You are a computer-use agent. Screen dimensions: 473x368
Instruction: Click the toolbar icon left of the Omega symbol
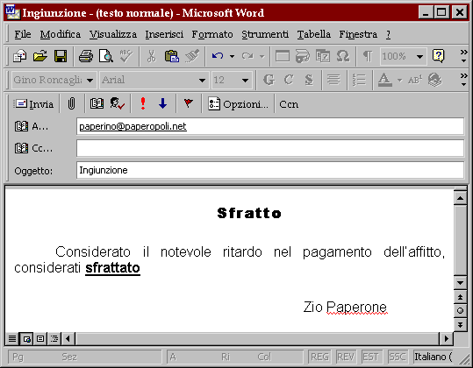tap(323, 56)
